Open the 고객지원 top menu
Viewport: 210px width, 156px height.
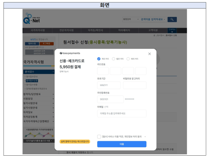(153, 30)
